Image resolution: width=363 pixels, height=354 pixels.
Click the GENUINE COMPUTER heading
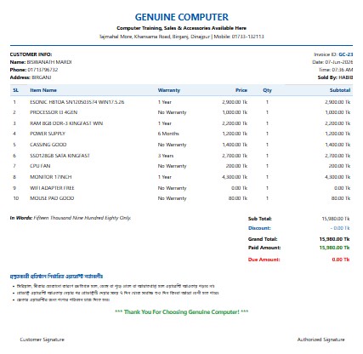pyautogui.click(x=181, y=17)
